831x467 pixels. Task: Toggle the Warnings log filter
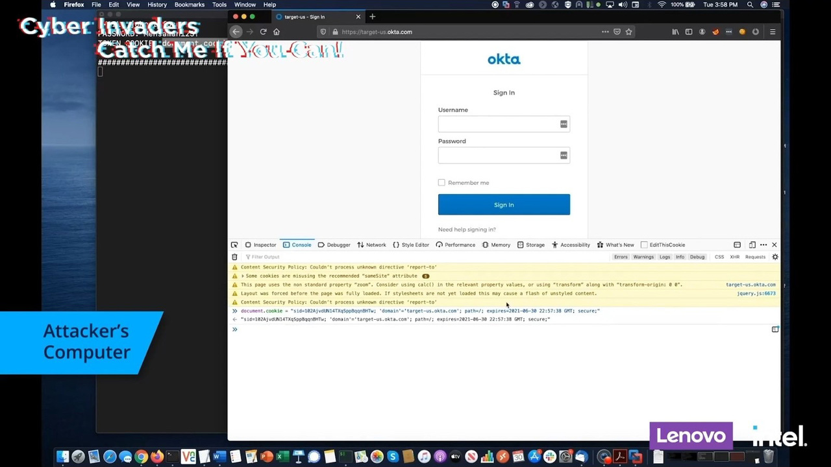click(643, 257)
